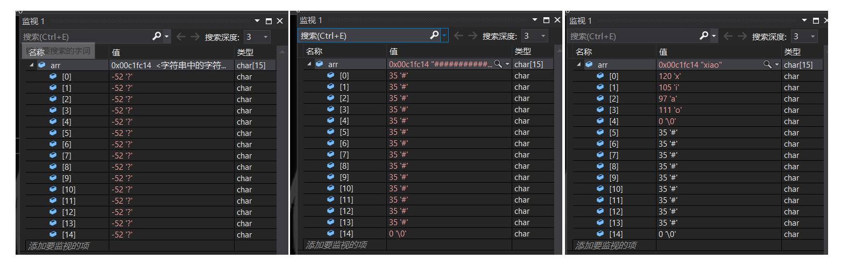This screenshot has width=855, height=273.
Task: Close the watch window showing "####" values
Action: [x=557, y=20]
